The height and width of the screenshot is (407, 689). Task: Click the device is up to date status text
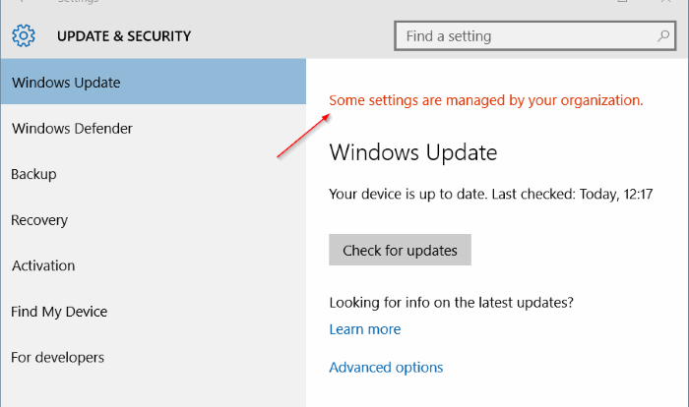pos(491,194)
